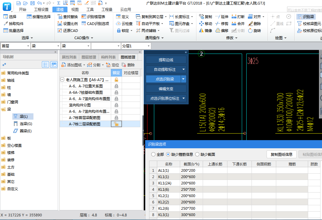Image resolution: width=322 pixels, height=220 pixels.
Task: Expand 点选识别原位标注 dropdown arrow
Action: tap(183, 98)
